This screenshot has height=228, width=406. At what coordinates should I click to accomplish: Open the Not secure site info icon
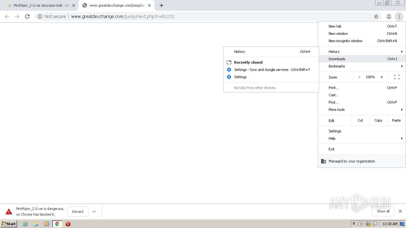[40, 16]
